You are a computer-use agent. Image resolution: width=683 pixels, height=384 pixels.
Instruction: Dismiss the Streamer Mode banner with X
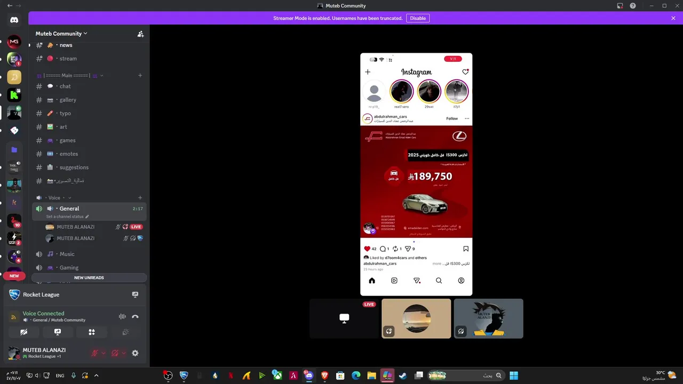coord(673,18)
